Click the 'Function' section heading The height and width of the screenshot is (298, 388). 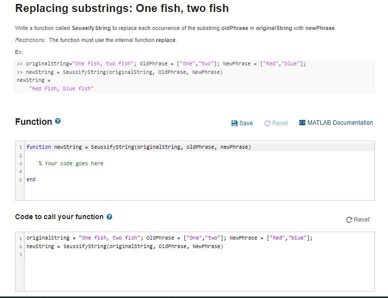pyautogui.click(x=33, y=122)
